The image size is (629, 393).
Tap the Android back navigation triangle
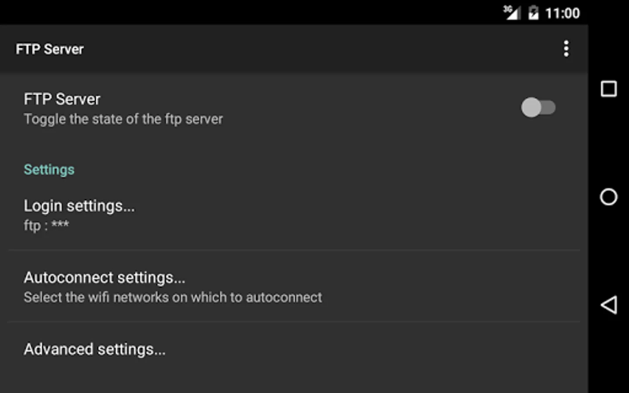click(x=609, y=305)
